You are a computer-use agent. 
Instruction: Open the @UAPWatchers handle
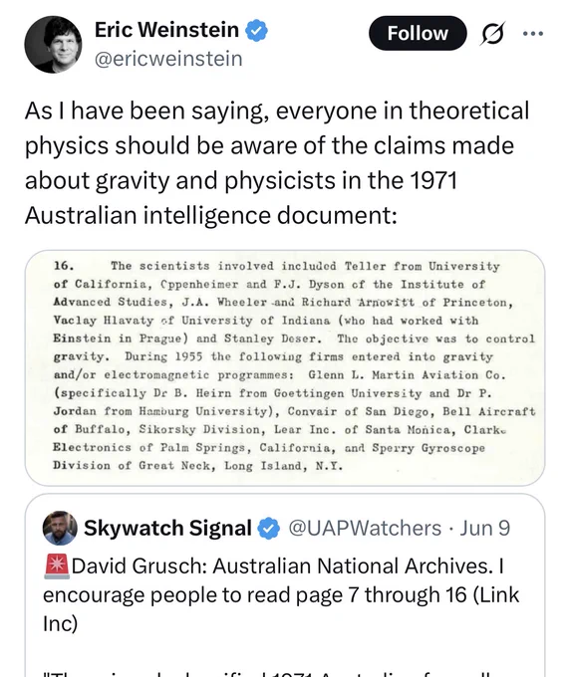(x=365, y=528)
